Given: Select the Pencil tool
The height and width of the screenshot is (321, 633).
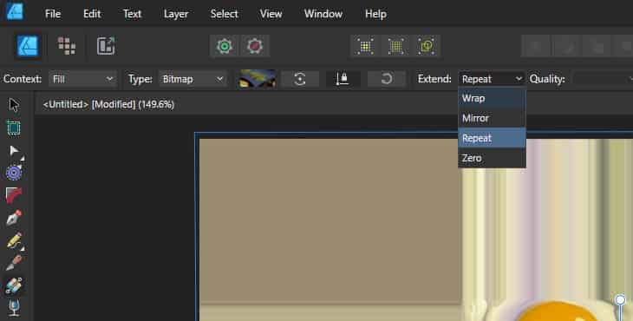Looking at the screenshot, I should pos(15,240).
